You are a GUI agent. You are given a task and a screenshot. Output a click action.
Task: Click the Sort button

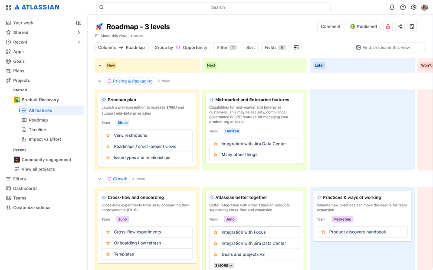click(250, 48)
